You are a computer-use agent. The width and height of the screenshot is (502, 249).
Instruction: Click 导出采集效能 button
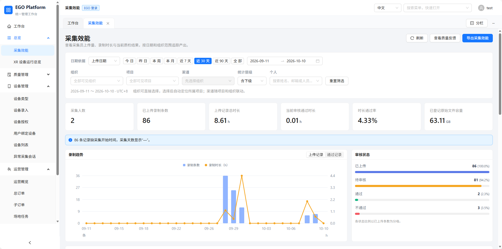tap(478, 38)
